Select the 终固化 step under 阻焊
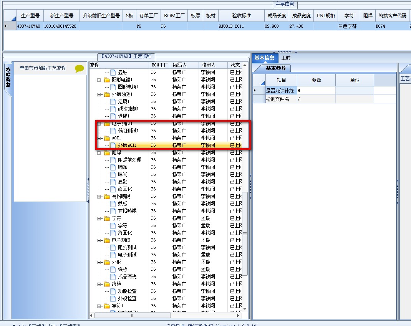 (x=125, y=189)
